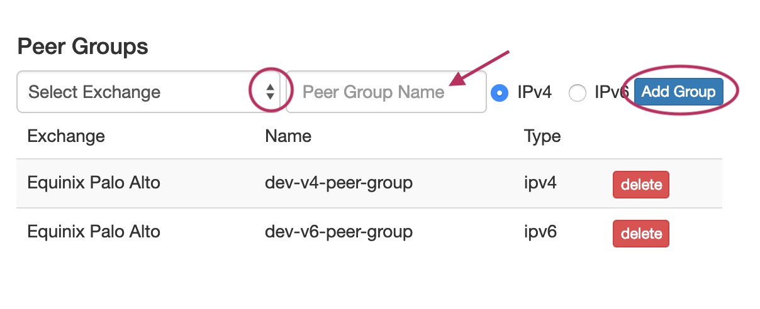Click the Add Group button

(678, 92)
